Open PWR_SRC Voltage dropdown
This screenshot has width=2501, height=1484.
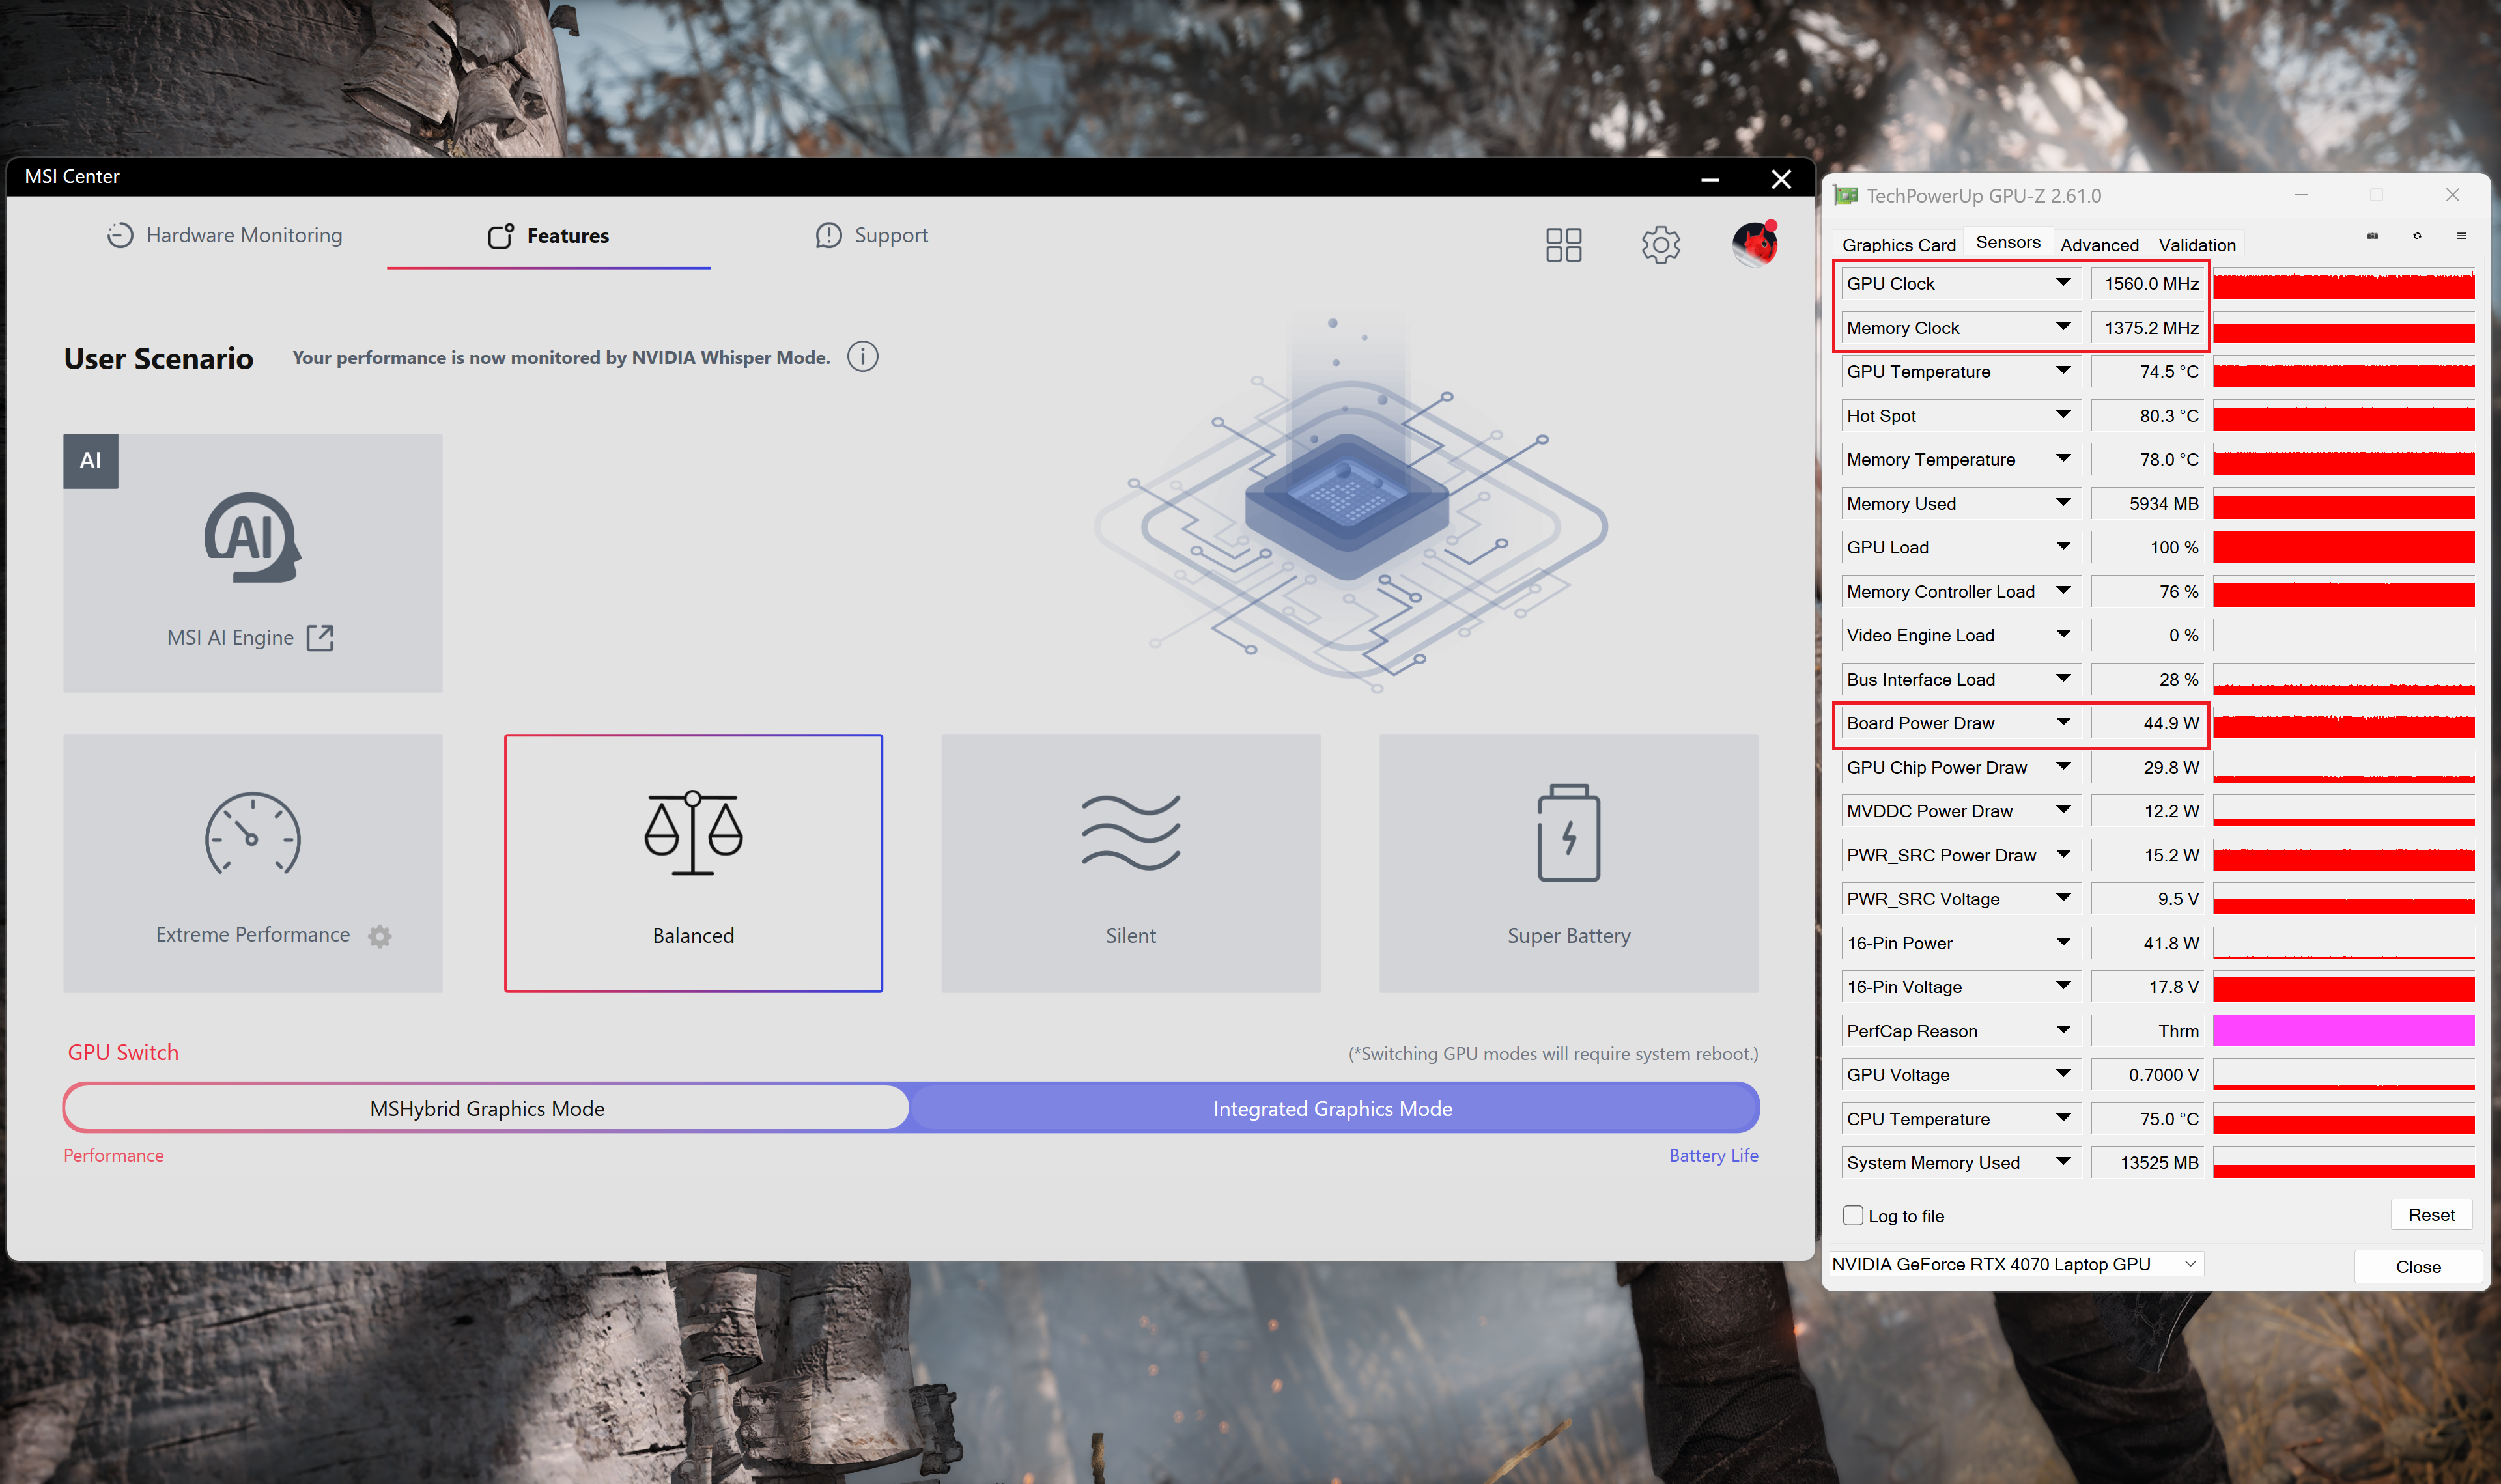click(x=2063, y=898)
